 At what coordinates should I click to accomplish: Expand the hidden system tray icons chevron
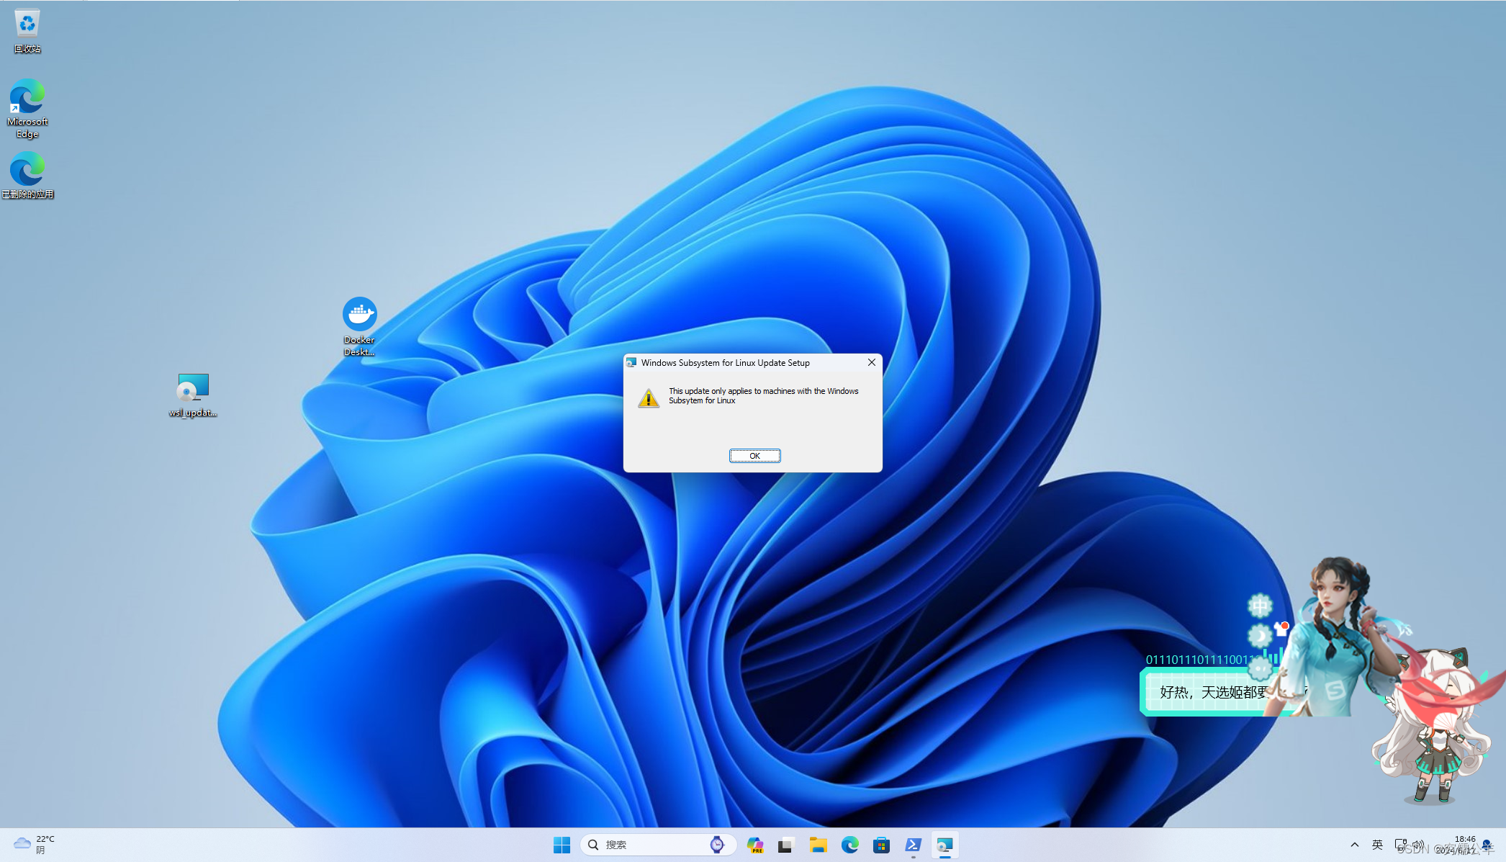(1354, 845)
